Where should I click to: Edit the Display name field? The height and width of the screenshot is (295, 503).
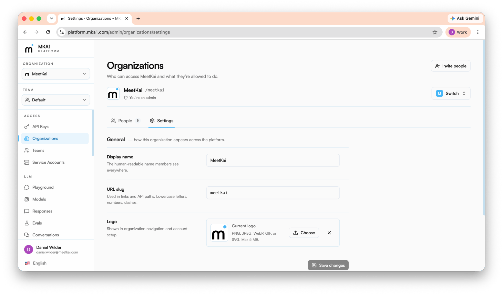click(x=273, y=160)
